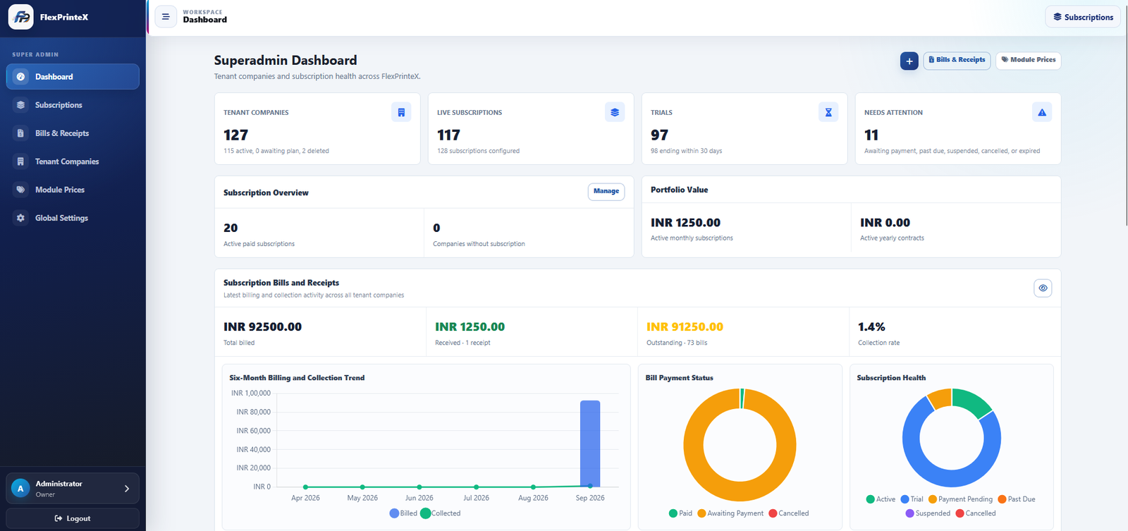
Task: Click the Sep 2026 blue billed bar
Action: click(x=590, y=444)
